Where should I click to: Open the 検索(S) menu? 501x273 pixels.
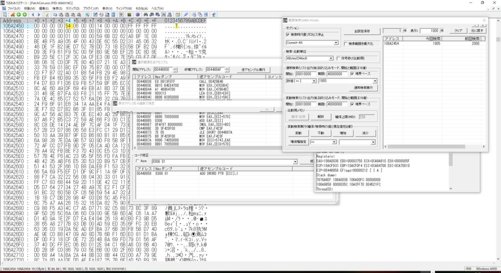click(58, 8)
